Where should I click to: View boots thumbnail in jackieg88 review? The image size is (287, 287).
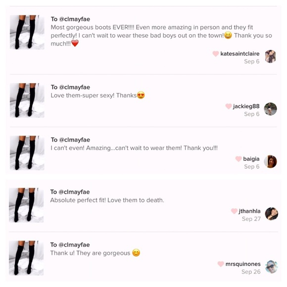click(x=27, y=100)
